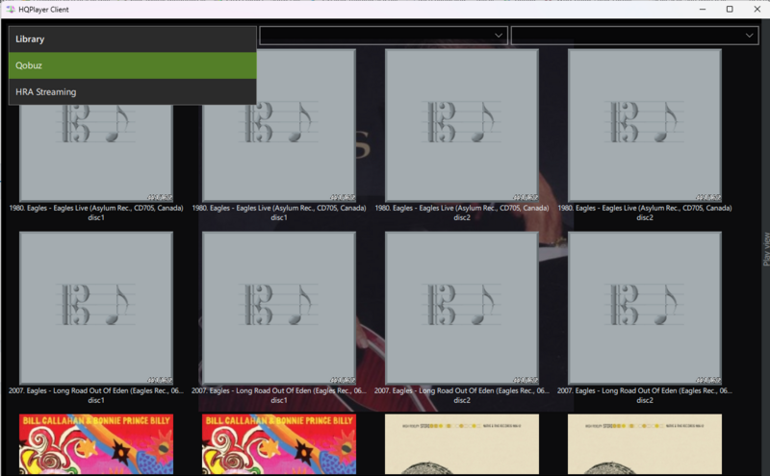Select Library in the source dropdown list

click(x=132, y=39)
